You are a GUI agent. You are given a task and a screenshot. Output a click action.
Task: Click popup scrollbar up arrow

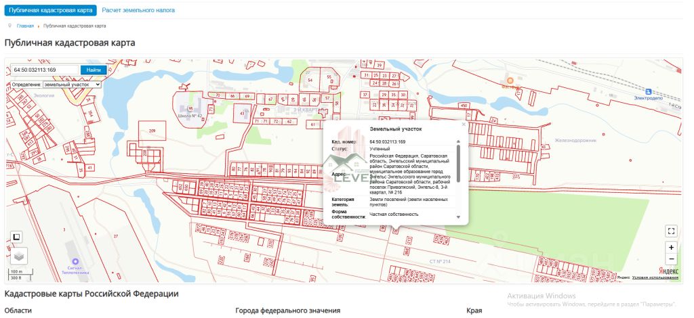(458, 142)
